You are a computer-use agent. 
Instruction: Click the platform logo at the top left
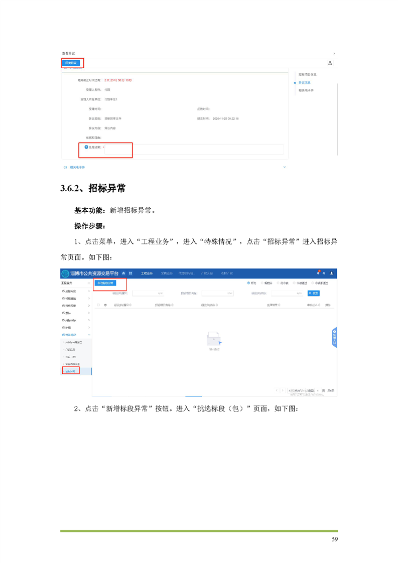pos(65,273)
